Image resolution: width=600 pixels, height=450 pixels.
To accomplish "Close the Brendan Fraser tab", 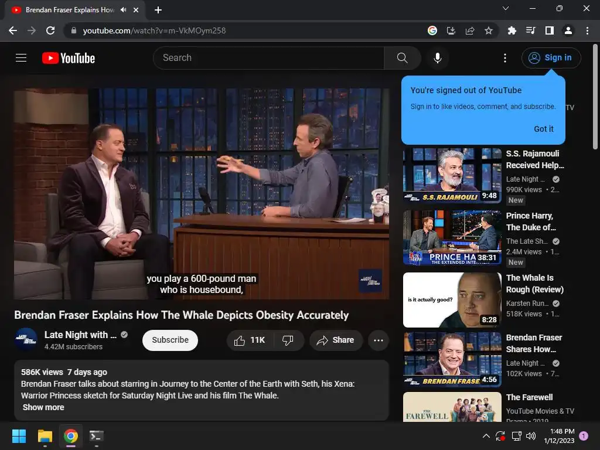I will (x=136, y=10).
